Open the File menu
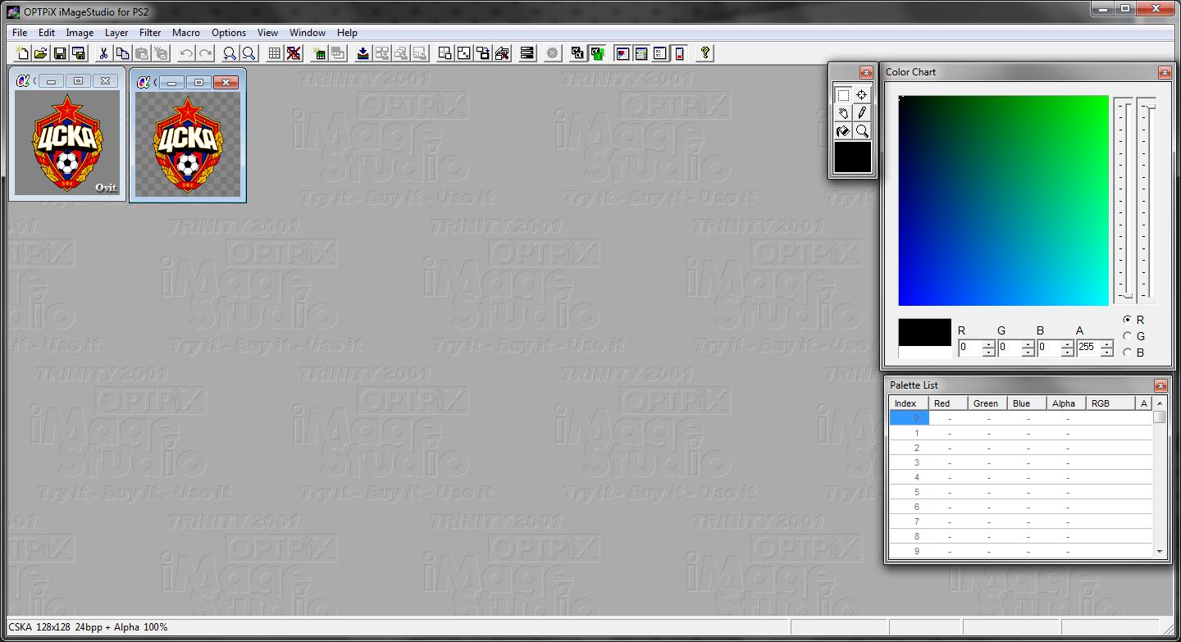This screenshot has height=642, width=1181. 20,33
